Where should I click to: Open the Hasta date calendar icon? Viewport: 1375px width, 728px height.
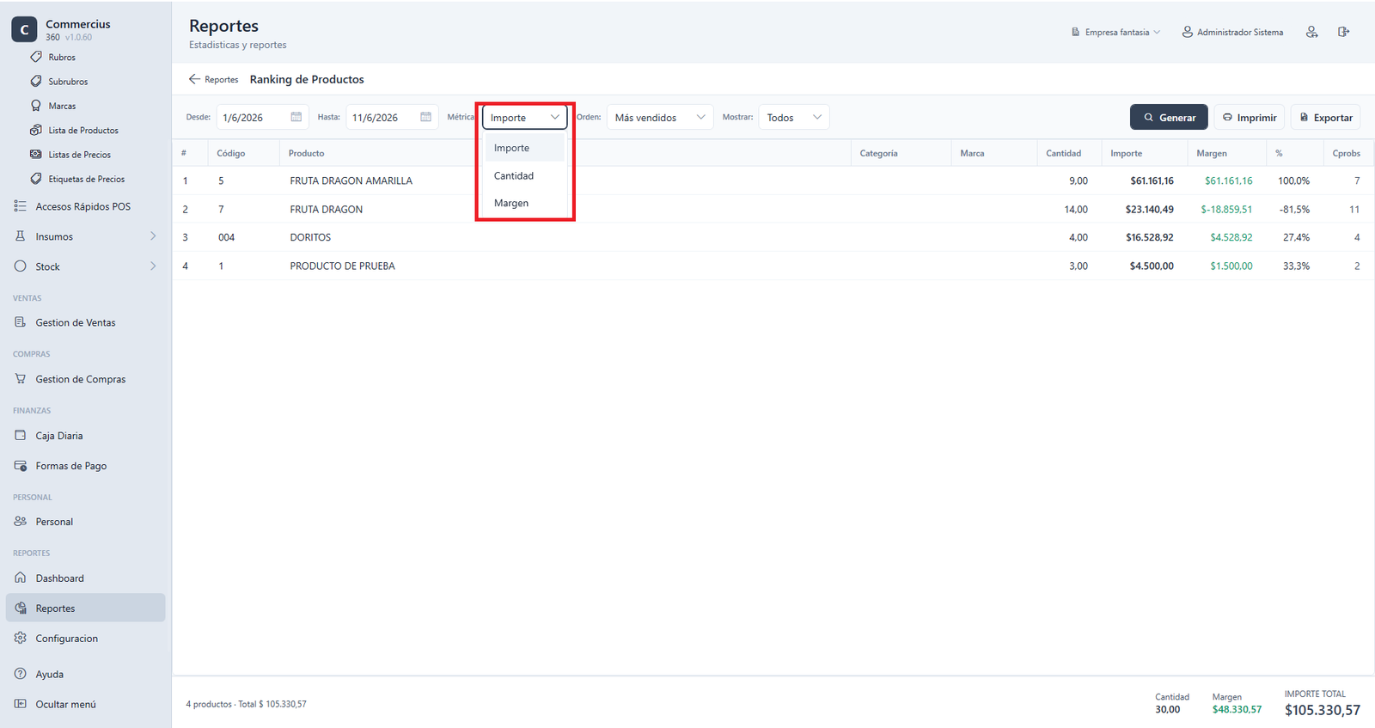tap(425, 117)
